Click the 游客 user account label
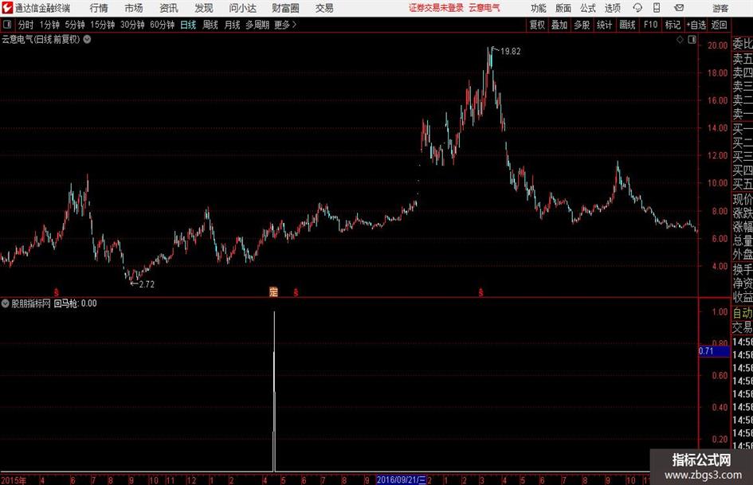Screen dimensions: 753x485 tap(720, 8)
